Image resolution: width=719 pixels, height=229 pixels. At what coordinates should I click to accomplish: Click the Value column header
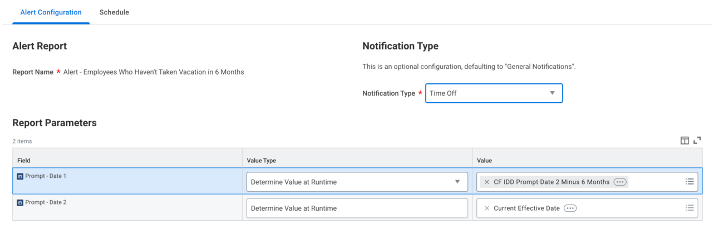485,161
